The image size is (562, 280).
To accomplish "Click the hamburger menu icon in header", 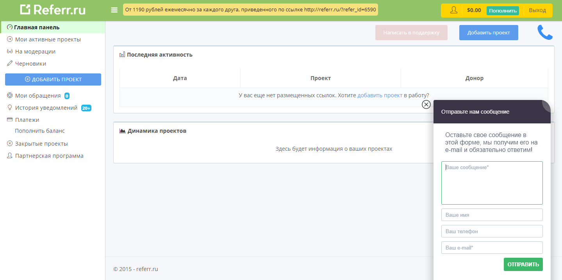I will click(x=114, y=10).
